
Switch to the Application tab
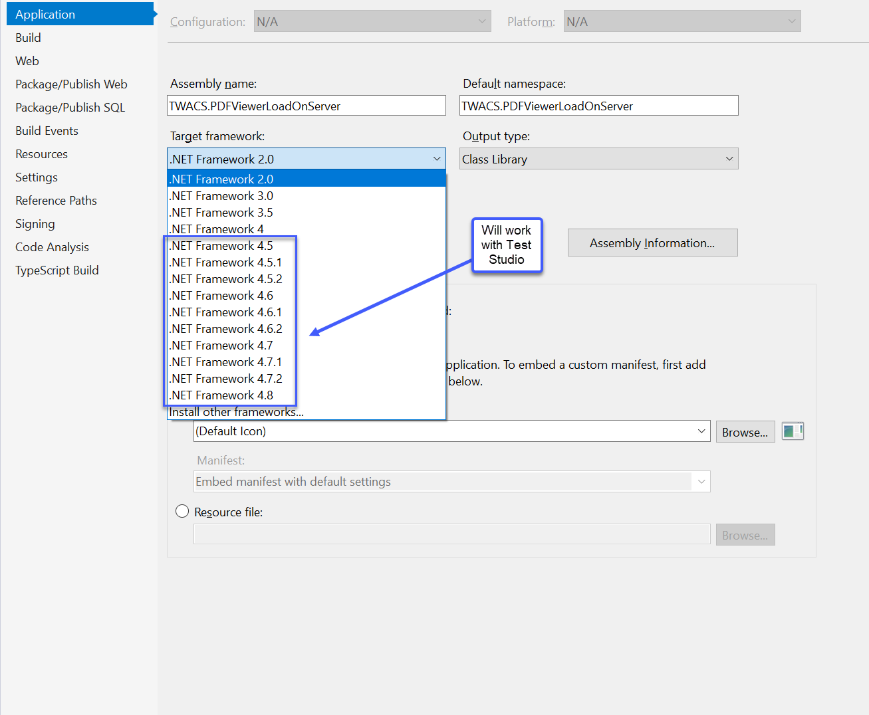click(80, 14)
